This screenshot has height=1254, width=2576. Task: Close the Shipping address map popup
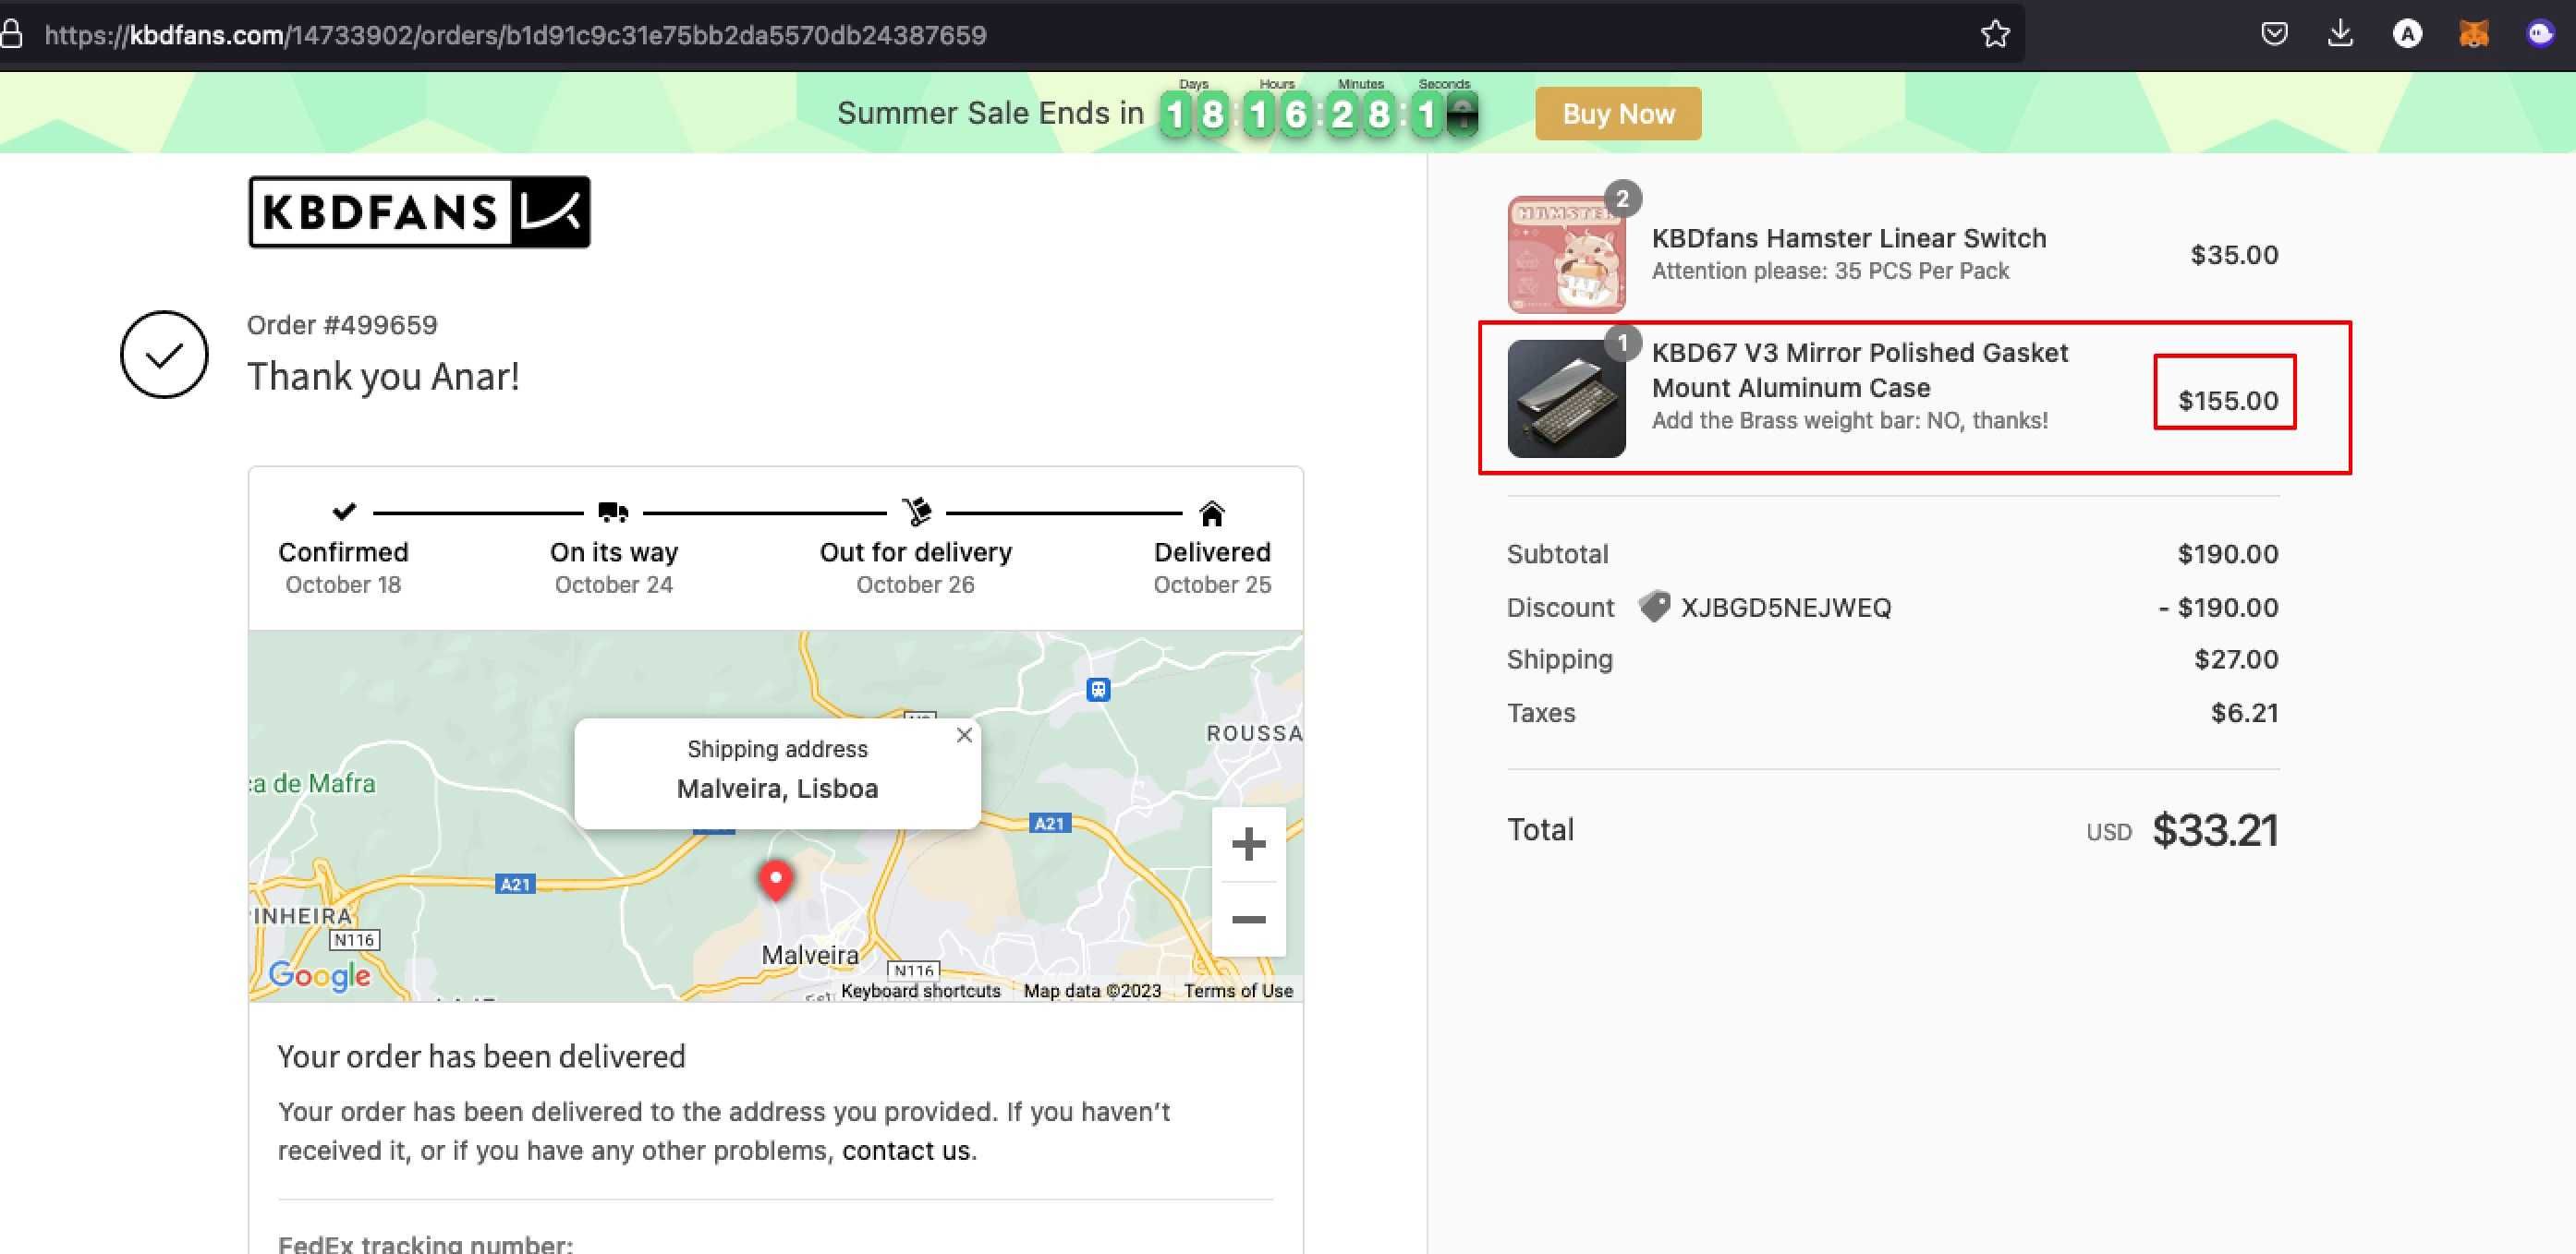tap(964, 735)
